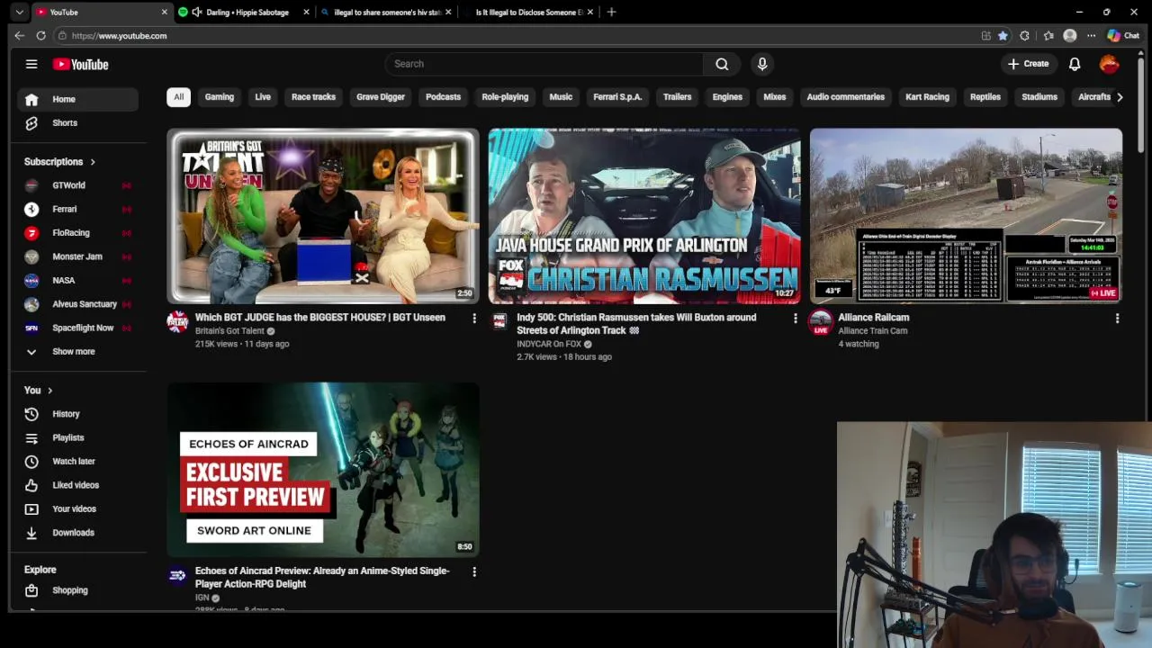1152x648 pixels.
Task: Open the account avatar menu
Action: (x=1110, y=64)
